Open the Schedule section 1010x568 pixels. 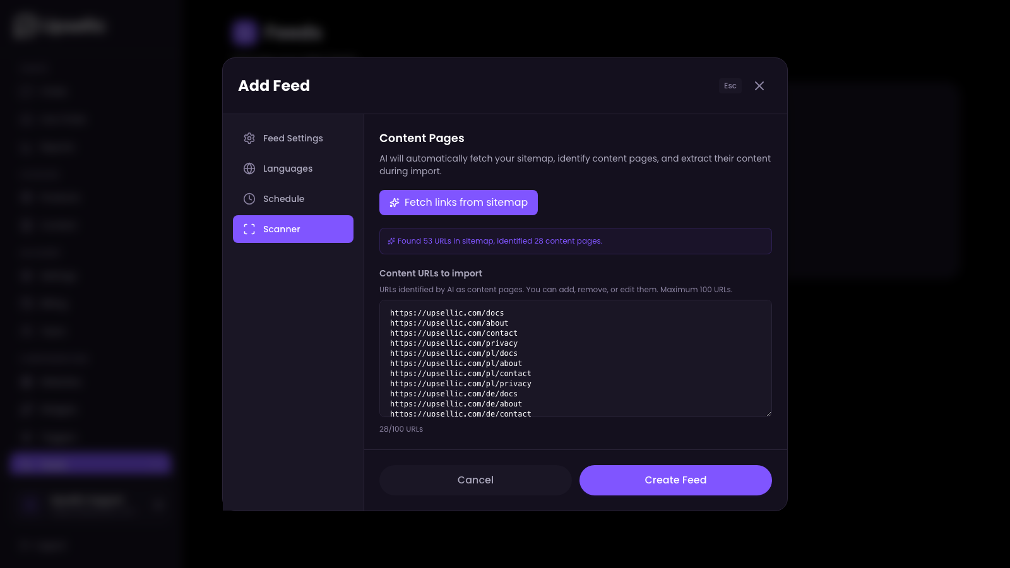(284, 199)
